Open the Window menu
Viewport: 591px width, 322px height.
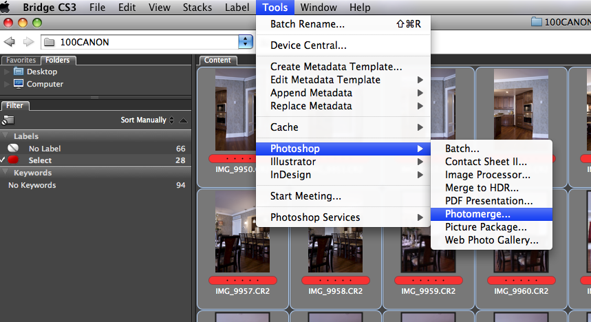[319, 7]
